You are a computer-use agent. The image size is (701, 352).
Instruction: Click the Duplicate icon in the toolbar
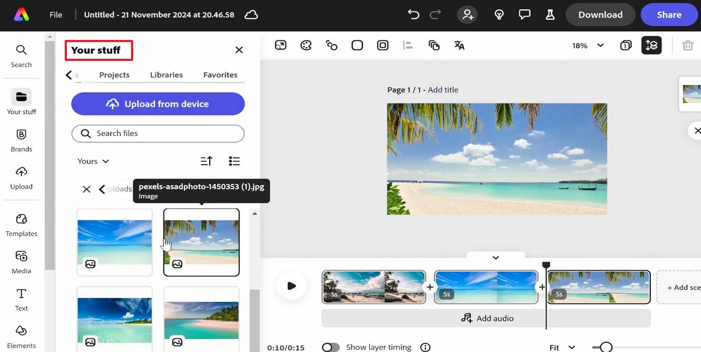click(434, 45)
